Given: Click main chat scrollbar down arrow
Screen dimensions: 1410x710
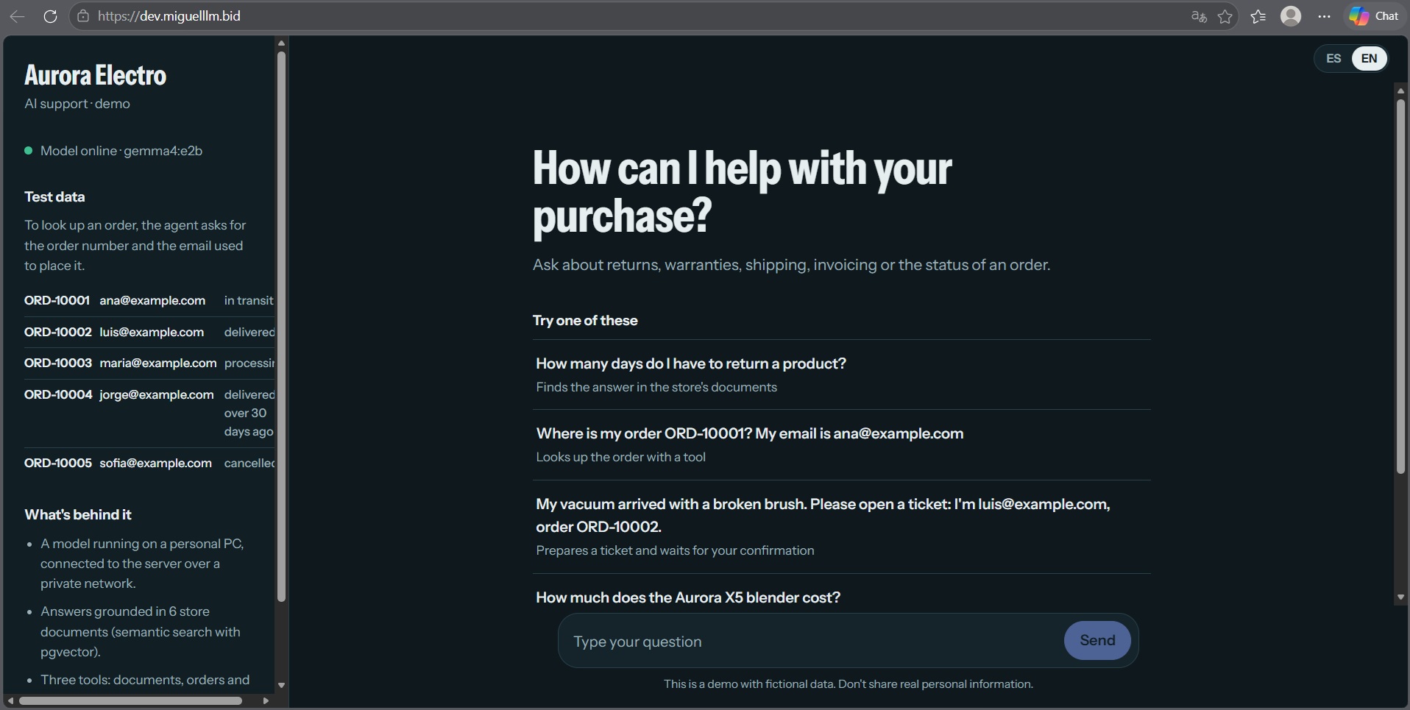Looking at the screenshot, I should (x=1400, y=598).
